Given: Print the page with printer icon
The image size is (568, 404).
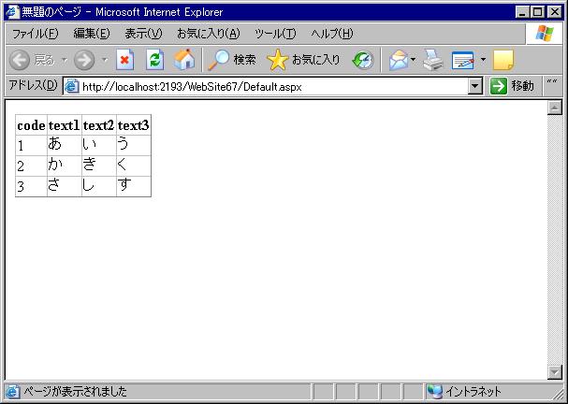Looking at the screenshot, I should [433, 60].
